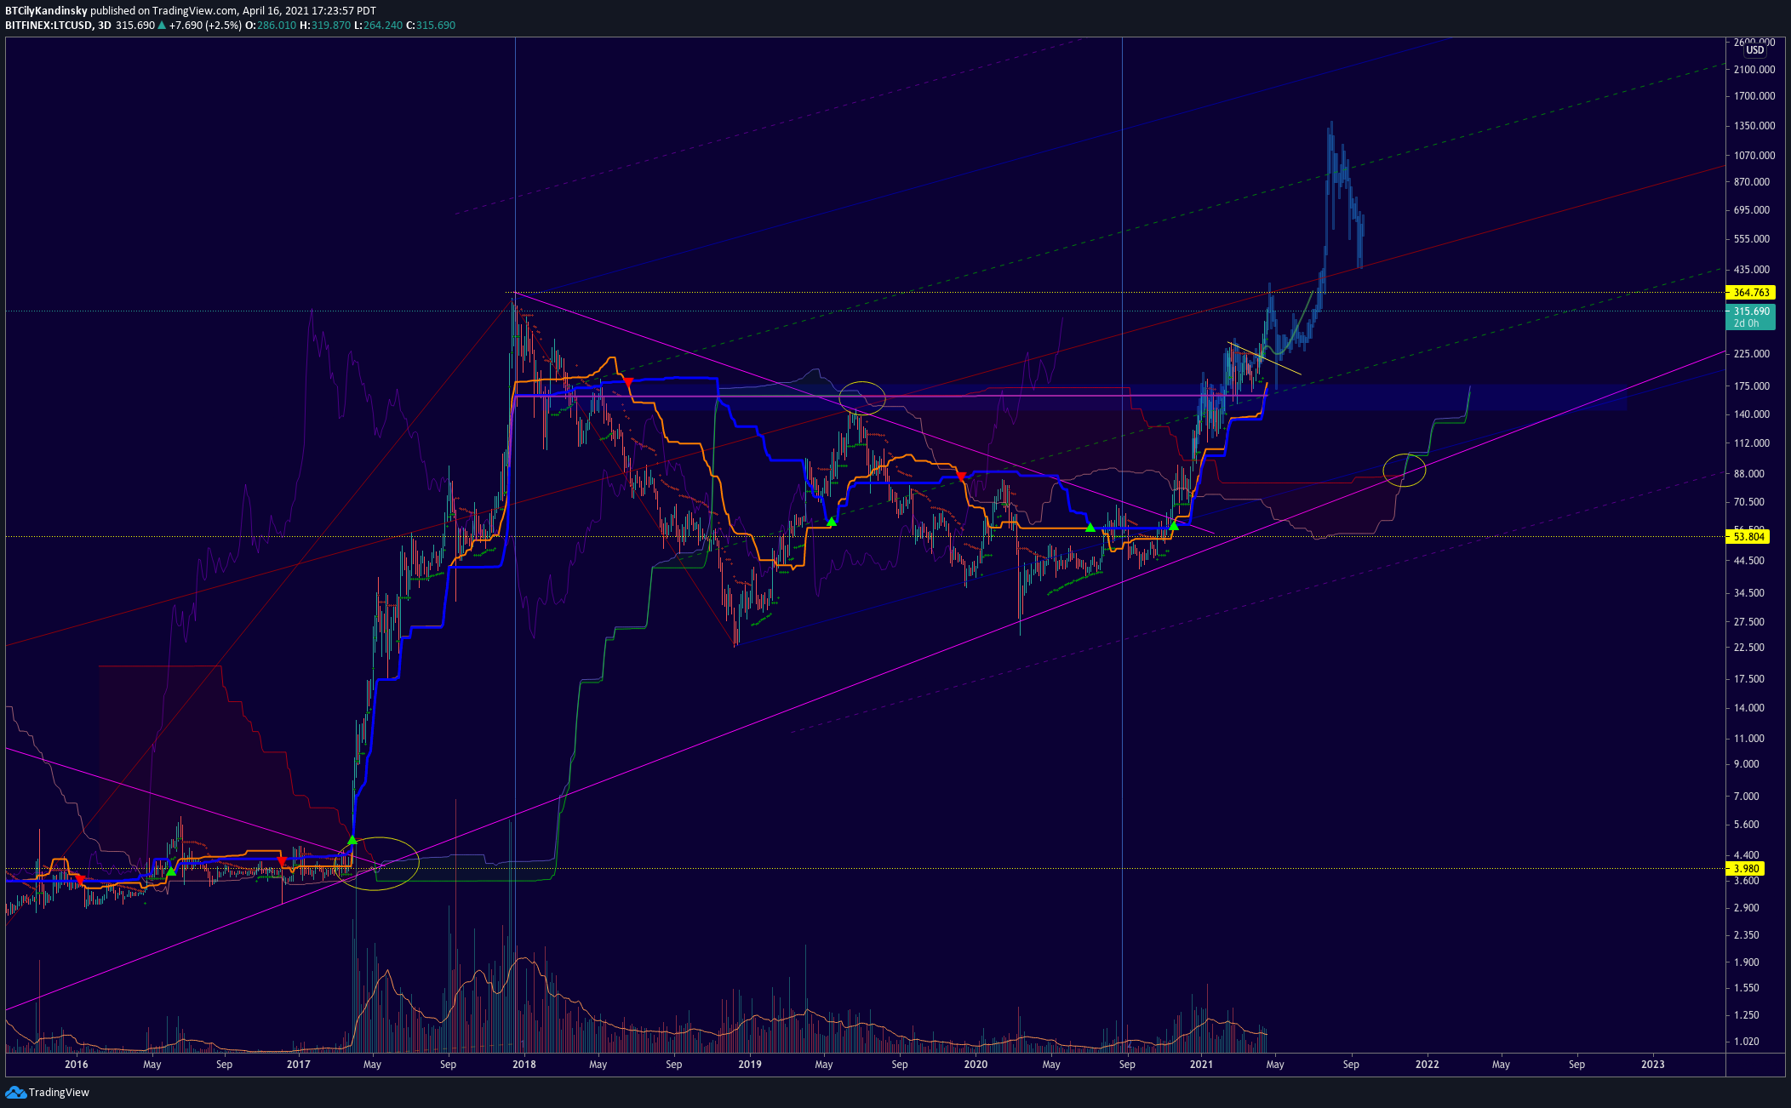
Task: Select the yellow ellipse drawing near May 2017
Action: 378,864
